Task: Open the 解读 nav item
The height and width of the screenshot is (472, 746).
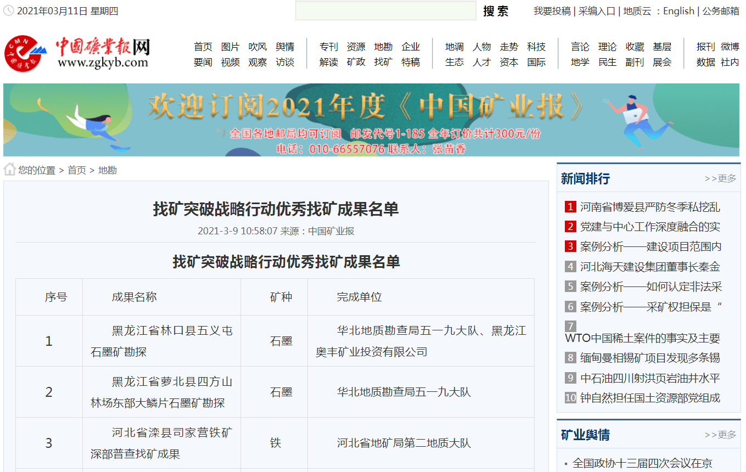Action: click(329, 62)
